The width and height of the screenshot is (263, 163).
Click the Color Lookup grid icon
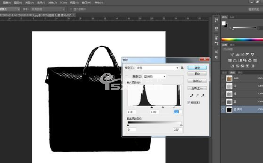tap(255, 60)
